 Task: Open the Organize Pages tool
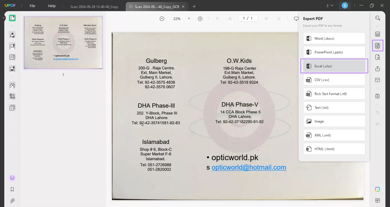click(x=12, y=85)
